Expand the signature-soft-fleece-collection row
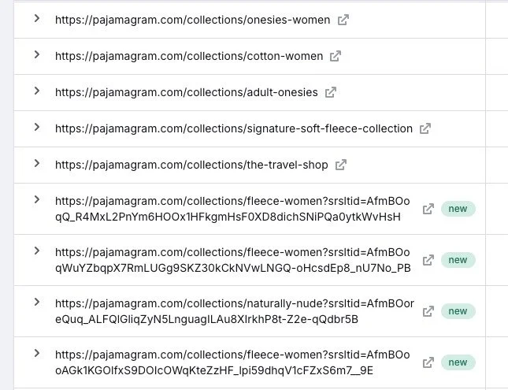Viewport: 508px width, 390px height. pos(37,128)
